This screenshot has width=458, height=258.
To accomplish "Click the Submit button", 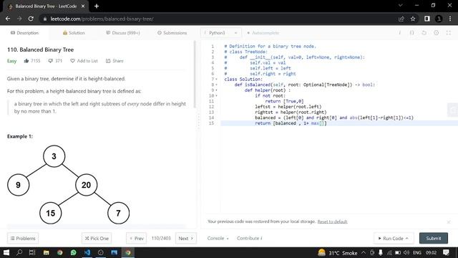I will point(434,239).
